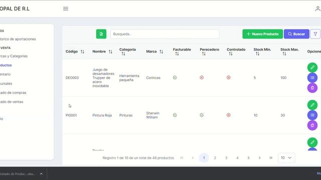Screen dimensions: 321x180
Task: Click Sherwin William brand cell
Action: pyautogui.click(x=152, y=115)
